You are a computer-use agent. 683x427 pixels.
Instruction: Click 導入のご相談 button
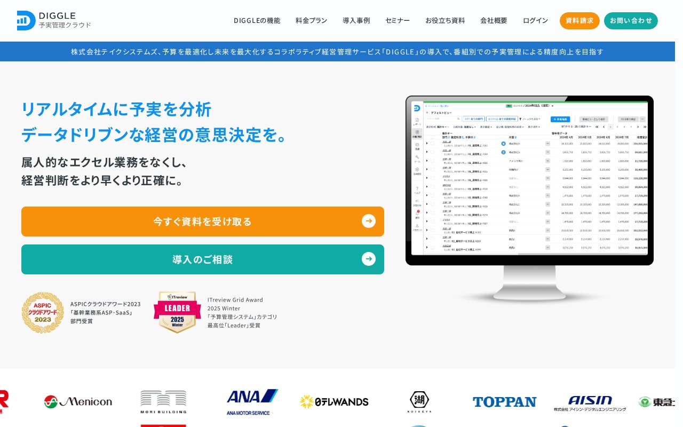(203, 259)
